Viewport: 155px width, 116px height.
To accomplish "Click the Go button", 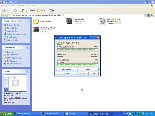I will point(150,15).
